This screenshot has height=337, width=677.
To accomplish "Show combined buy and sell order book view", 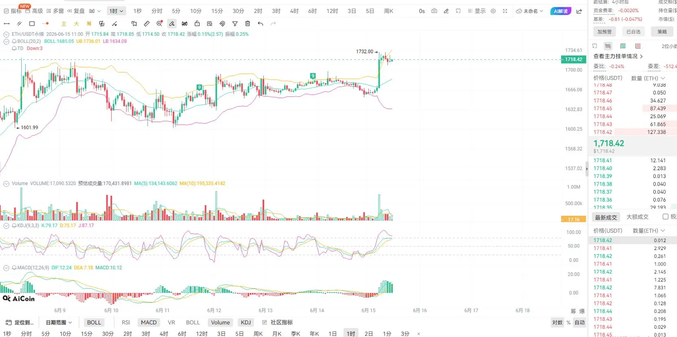I will point(608,46).
